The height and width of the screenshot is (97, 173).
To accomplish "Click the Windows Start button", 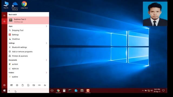I will (x=4, y=91).
